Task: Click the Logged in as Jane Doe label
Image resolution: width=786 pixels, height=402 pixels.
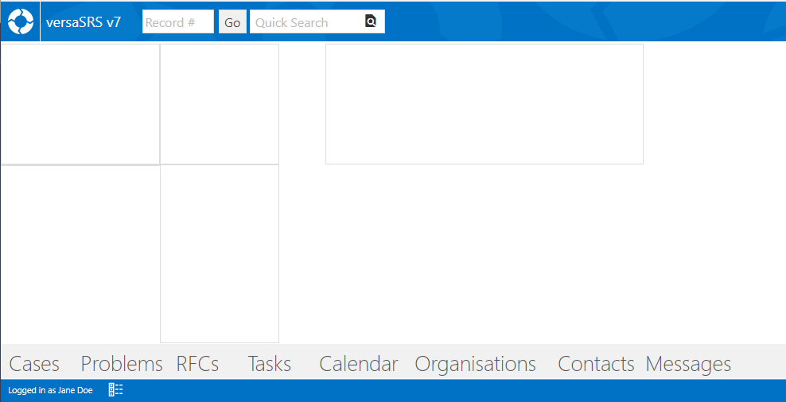Action: [x=50, y=390]
